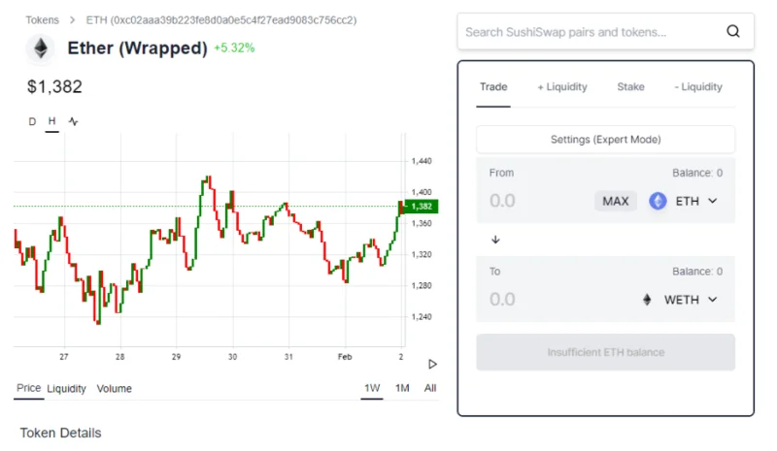777x451 pixels.
Task: Click the Token Details heading
Action: pos(60,433)
